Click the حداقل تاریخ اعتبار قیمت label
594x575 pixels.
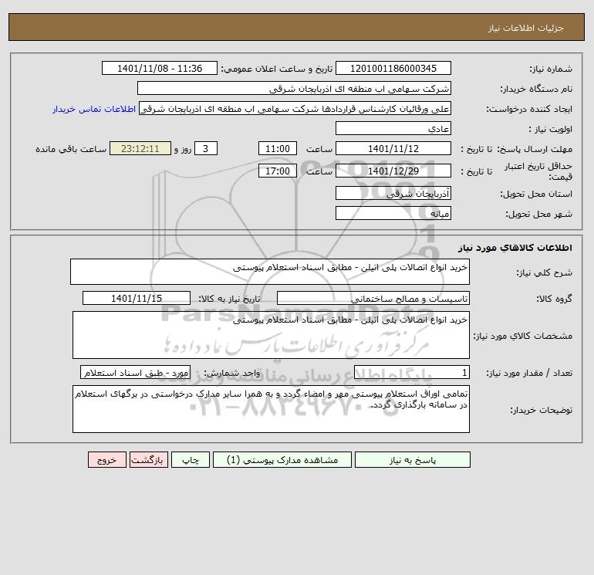pyautogui.click(x=538, y=171)
